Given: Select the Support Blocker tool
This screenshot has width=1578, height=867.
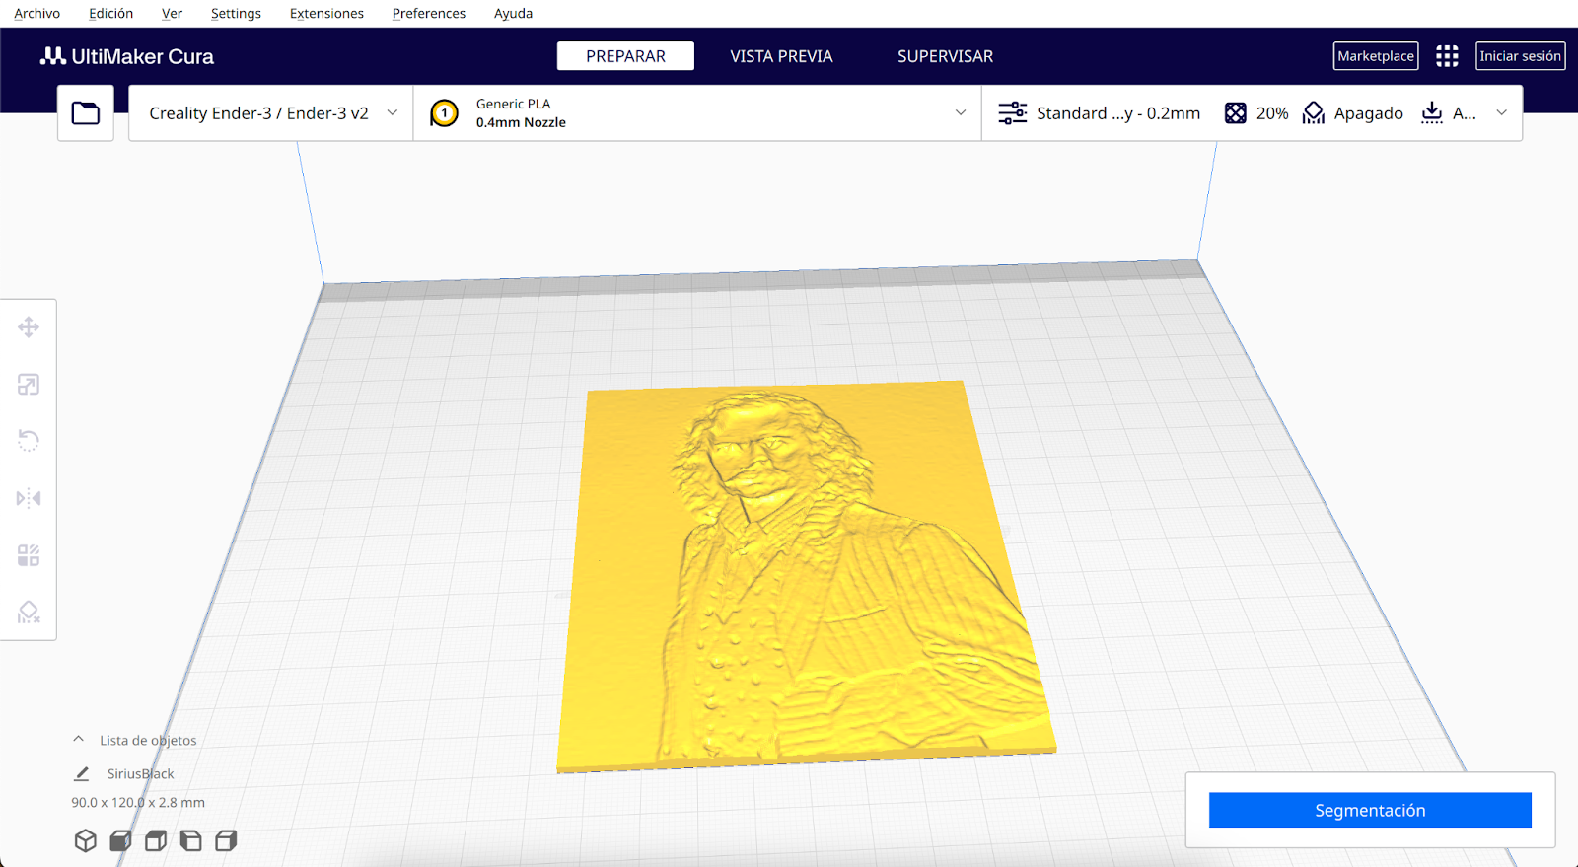Looking at the screenshot, I should [x=29, y=613].
